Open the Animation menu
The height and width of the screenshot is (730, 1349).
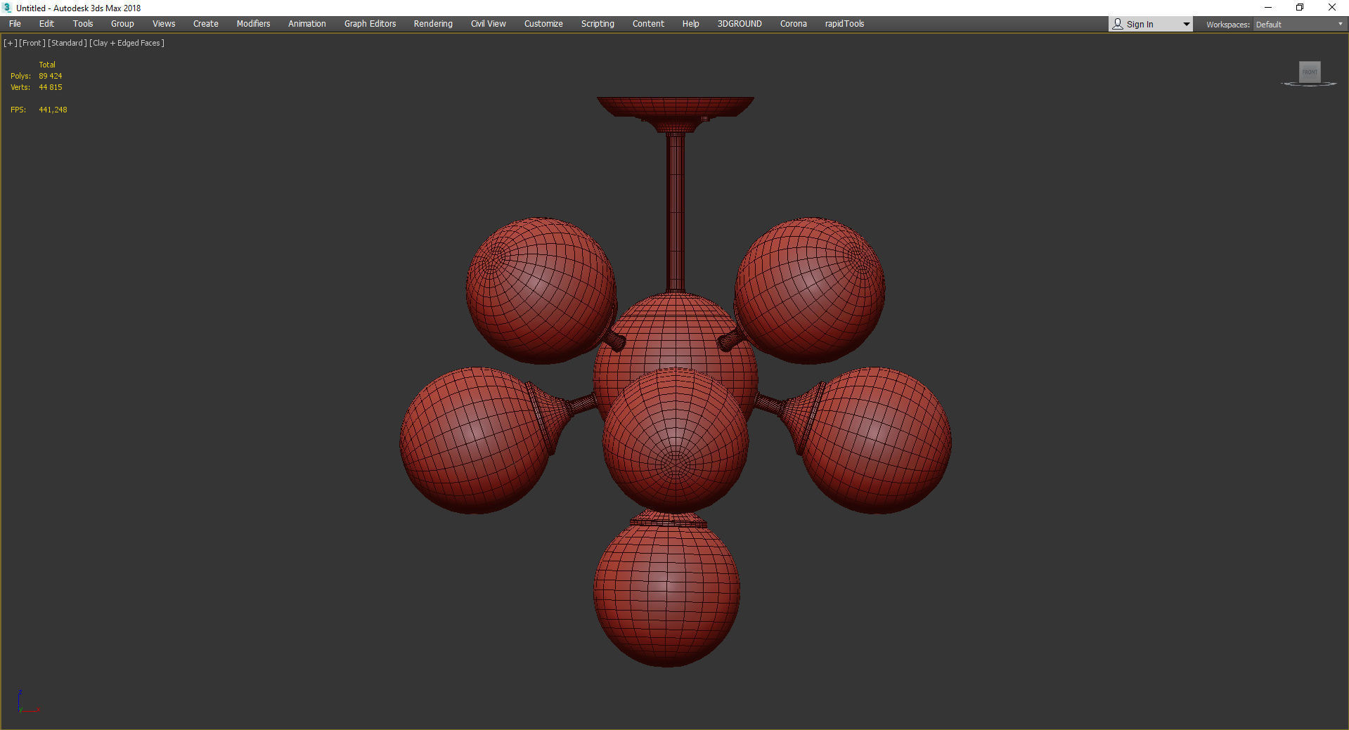[x=307, y=24]
